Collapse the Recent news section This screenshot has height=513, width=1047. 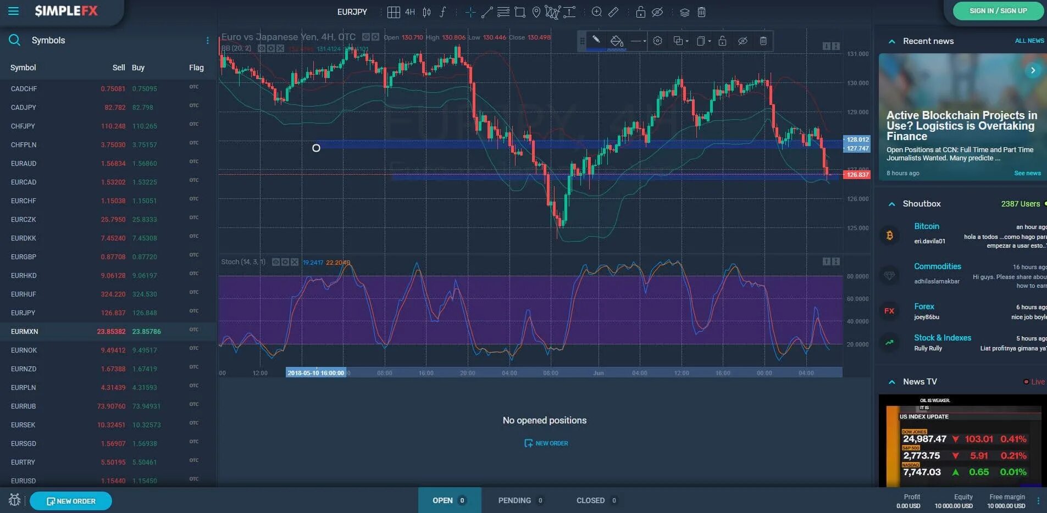pyautogui.click(x=891, y=41)
